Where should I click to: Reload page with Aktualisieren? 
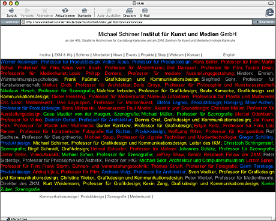65,13
